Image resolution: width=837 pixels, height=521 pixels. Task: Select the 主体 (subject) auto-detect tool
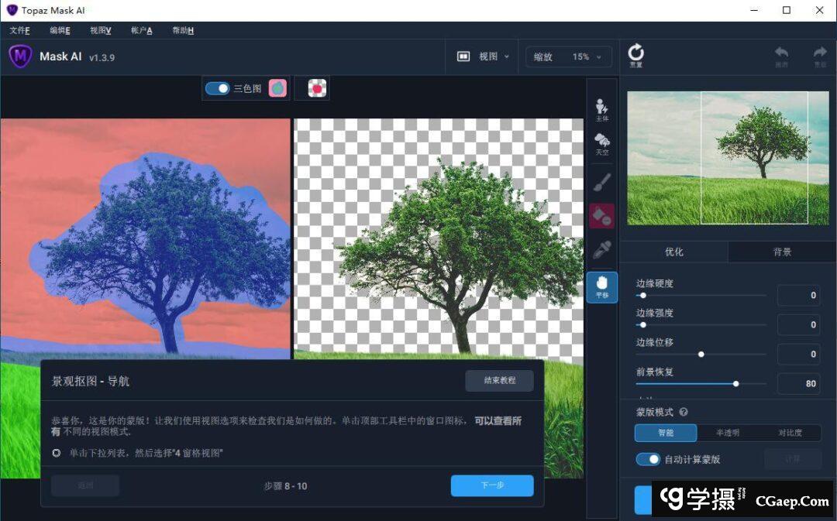coord(601,109)
